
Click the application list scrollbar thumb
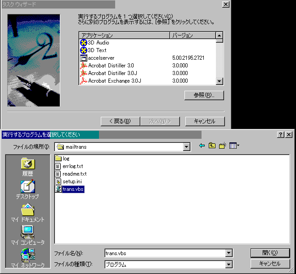coord(220,41)
